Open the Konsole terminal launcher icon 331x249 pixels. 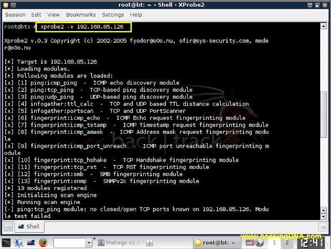click(x=31, y=243)
